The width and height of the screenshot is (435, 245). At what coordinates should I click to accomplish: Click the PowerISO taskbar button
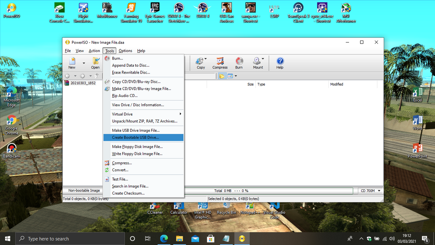[242, 239]
